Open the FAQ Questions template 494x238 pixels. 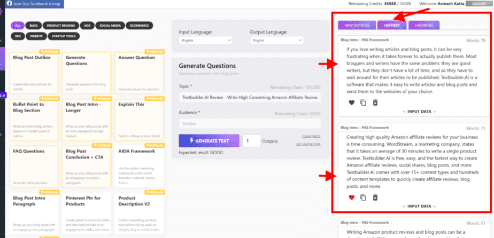[x=34, y=166]
